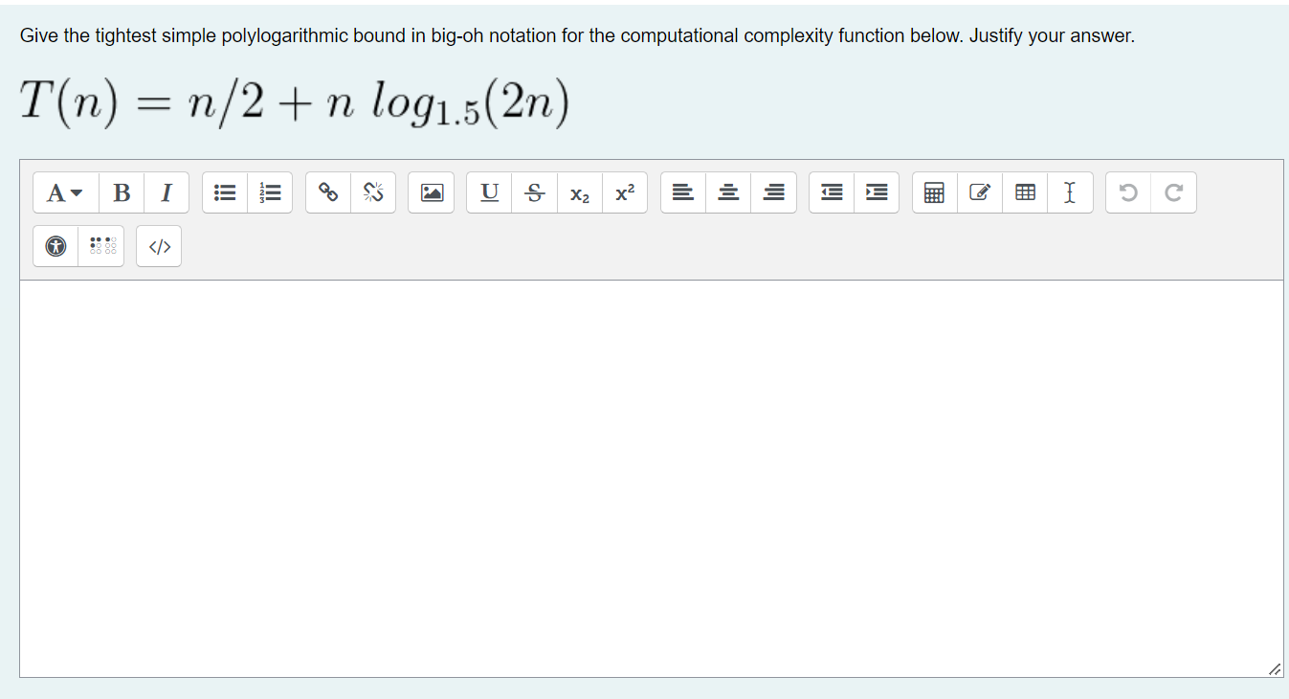Image resolution: width=1289 pixels, height=699 pixels.
Task: Apply subscript to selected text
Action: pos(579,192)
